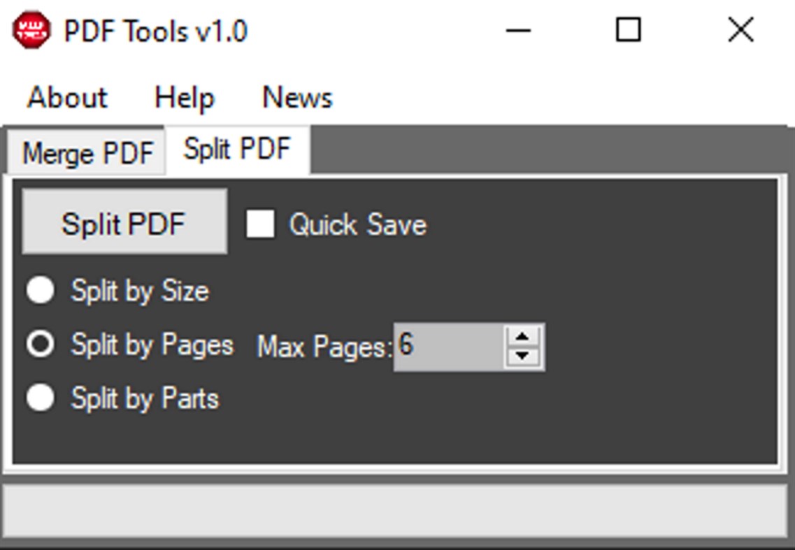Select the Split by Pages radio button

41,345
